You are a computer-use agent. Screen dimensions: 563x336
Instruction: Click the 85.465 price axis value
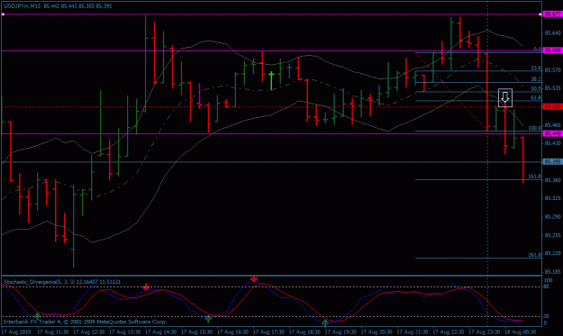click(x=552, y=125)
